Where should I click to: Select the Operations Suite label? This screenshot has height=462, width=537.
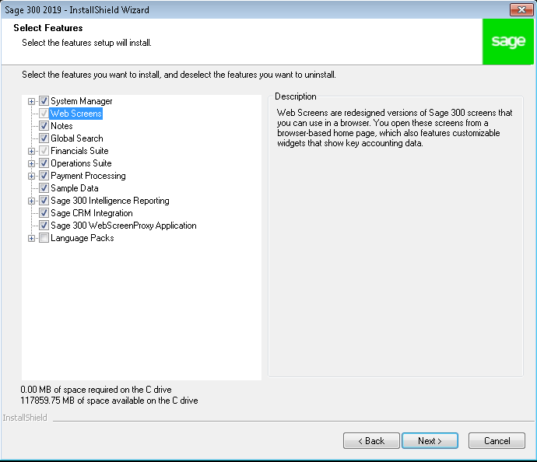click(81, 163)
